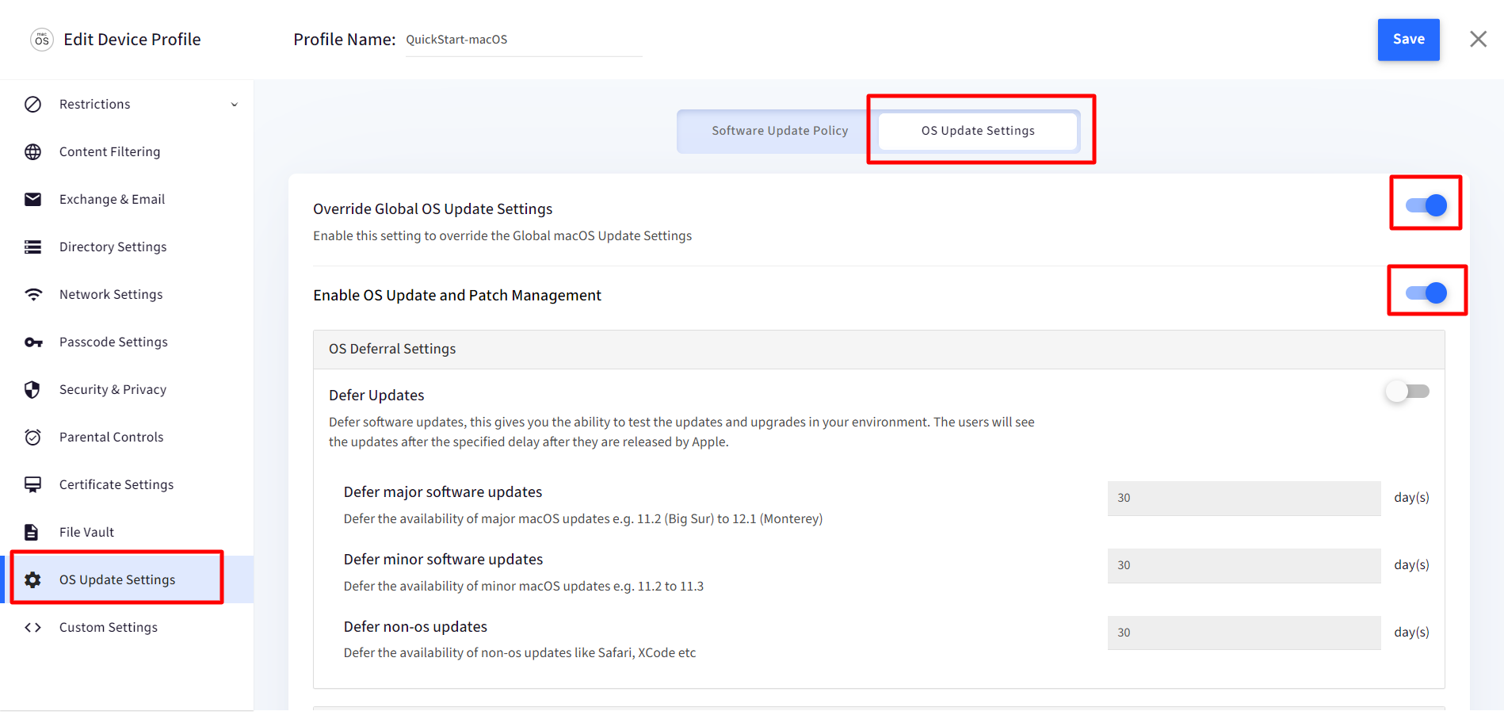Viewport: 1504px width, 715px height.
Task: Click the Directory Settings list icon
Action: [32, 247]
